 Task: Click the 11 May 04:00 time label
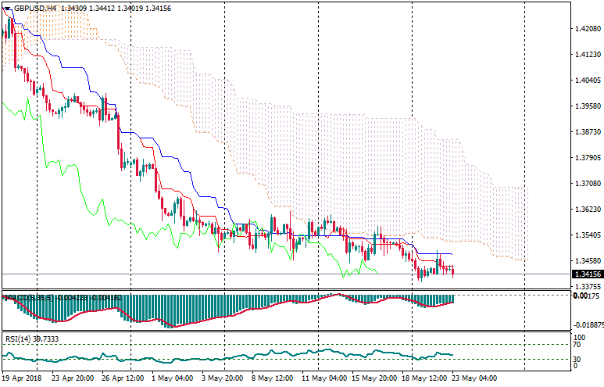(x=323, y=378)
